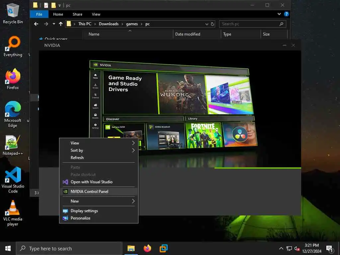Image resolution: width=340 pixels, height=255 pixels.
Task: Open recent locations dropdown in Explorer
Action: coord(54,24)
